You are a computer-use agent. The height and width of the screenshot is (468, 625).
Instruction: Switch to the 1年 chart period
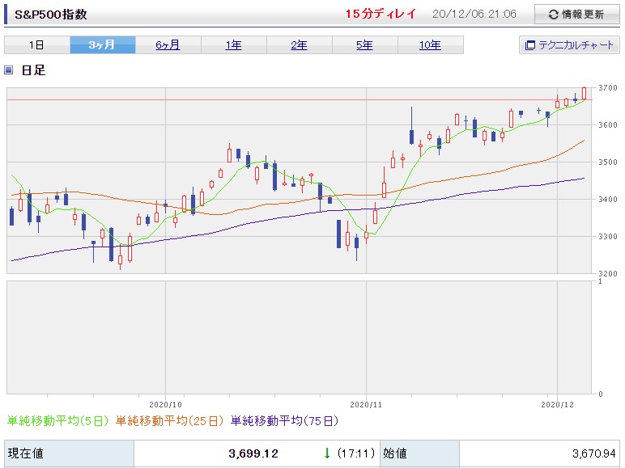[x=234, y=45]
